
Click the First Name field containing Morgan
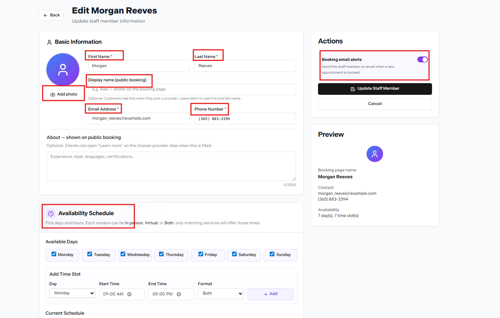(139, 66)
